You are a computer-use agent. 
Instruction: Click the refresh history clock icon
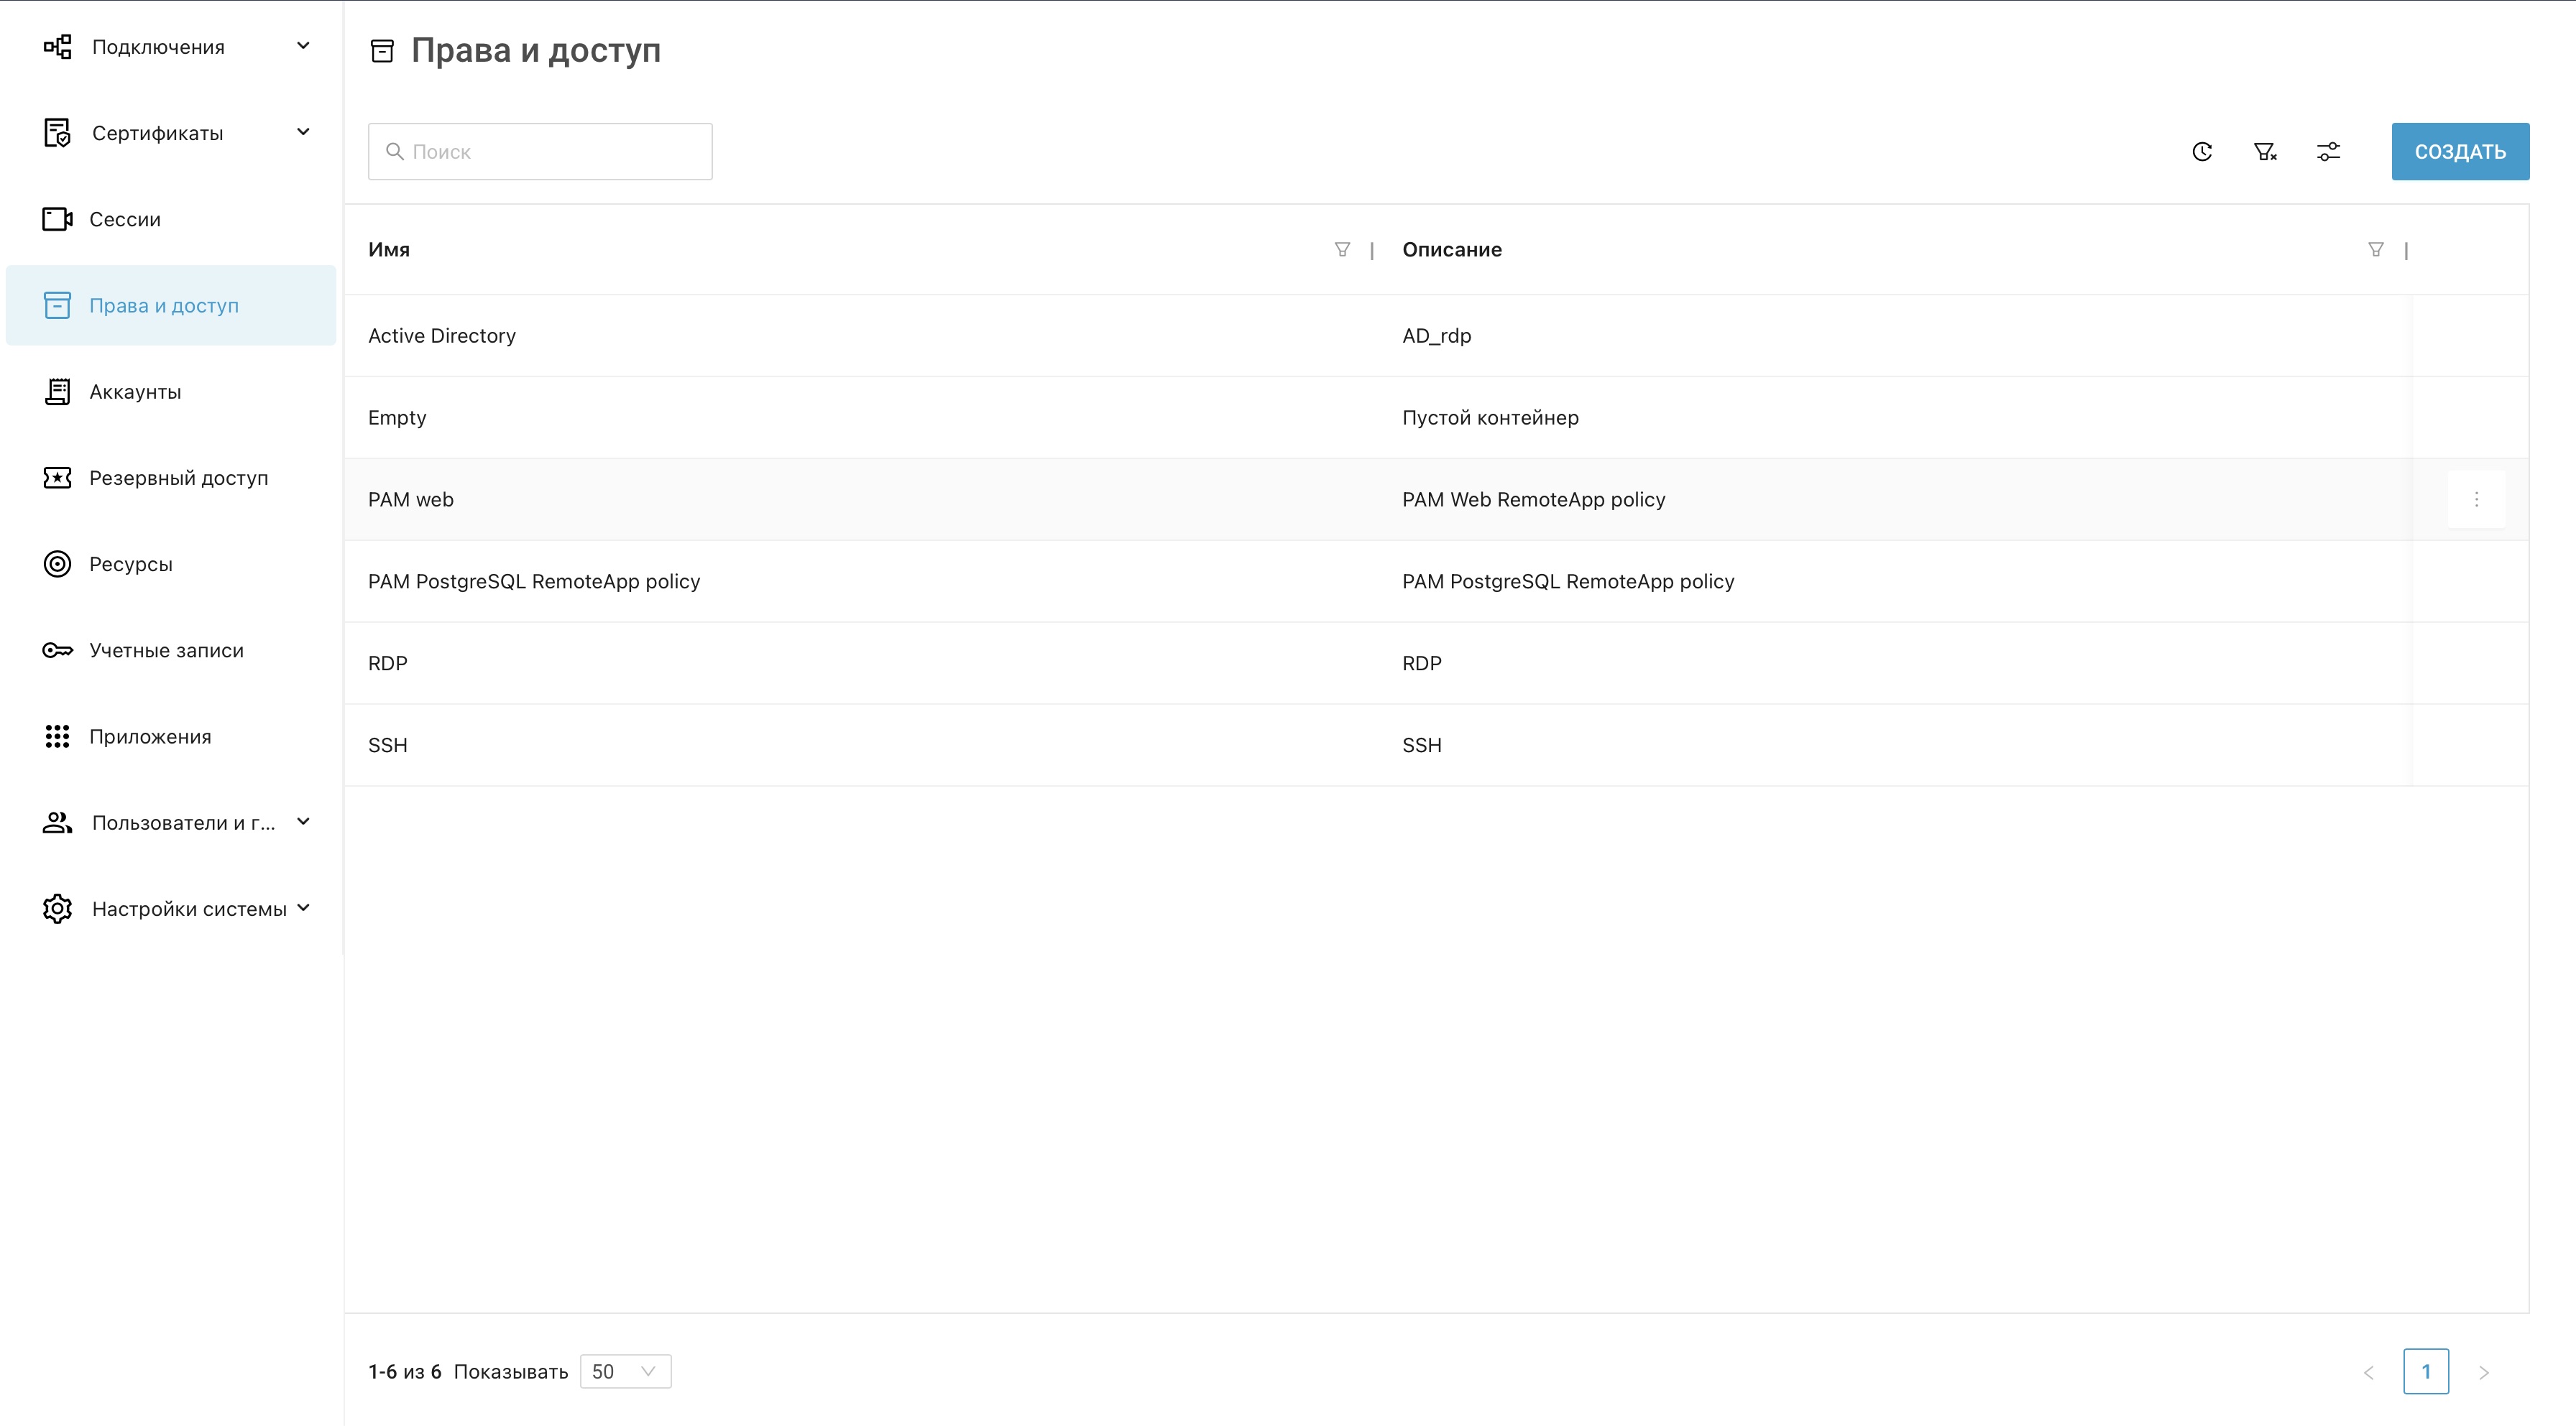2202,152
